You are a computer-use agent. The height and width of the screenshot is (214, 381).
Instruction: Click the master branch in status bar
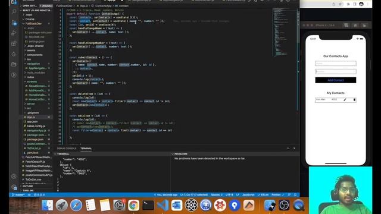click(x=18, y=195)
